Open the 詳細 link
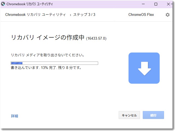175x131 pixels. click(x=14, y=116)
